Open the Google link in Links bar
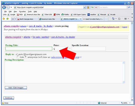The image size is (135, 106). 11,15
